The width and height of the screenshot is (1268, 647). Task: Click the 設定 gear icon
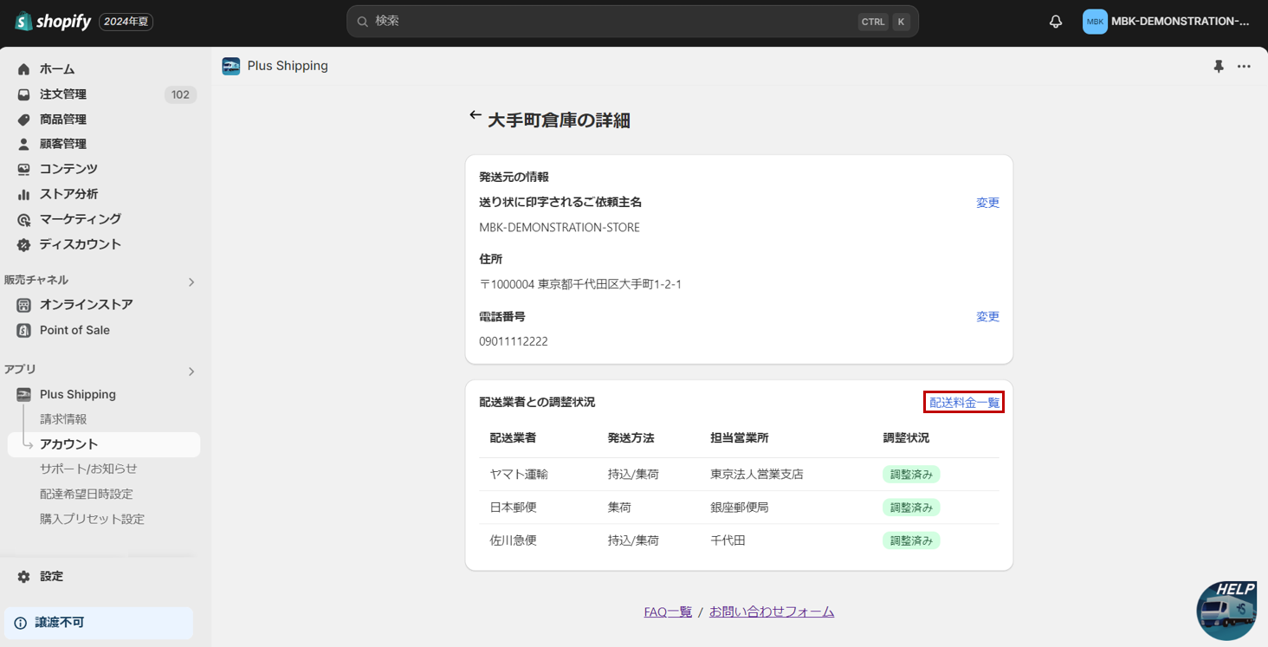pyautogui.click(x=23, y=576)
